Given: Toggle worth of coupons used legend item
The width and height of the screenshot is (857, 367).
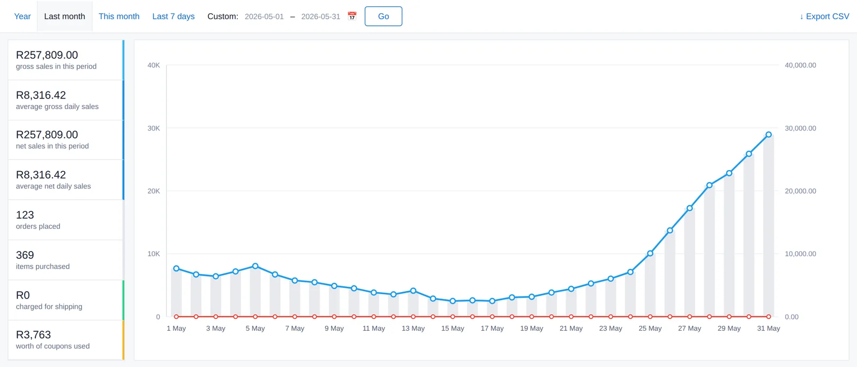Looking at the screenshot, I should tap(66, 340).
